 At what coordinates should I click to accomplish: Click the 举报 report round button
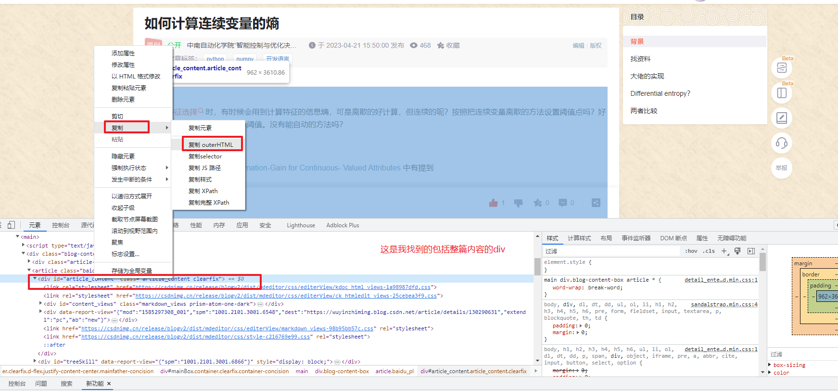[x=782, y=168]
